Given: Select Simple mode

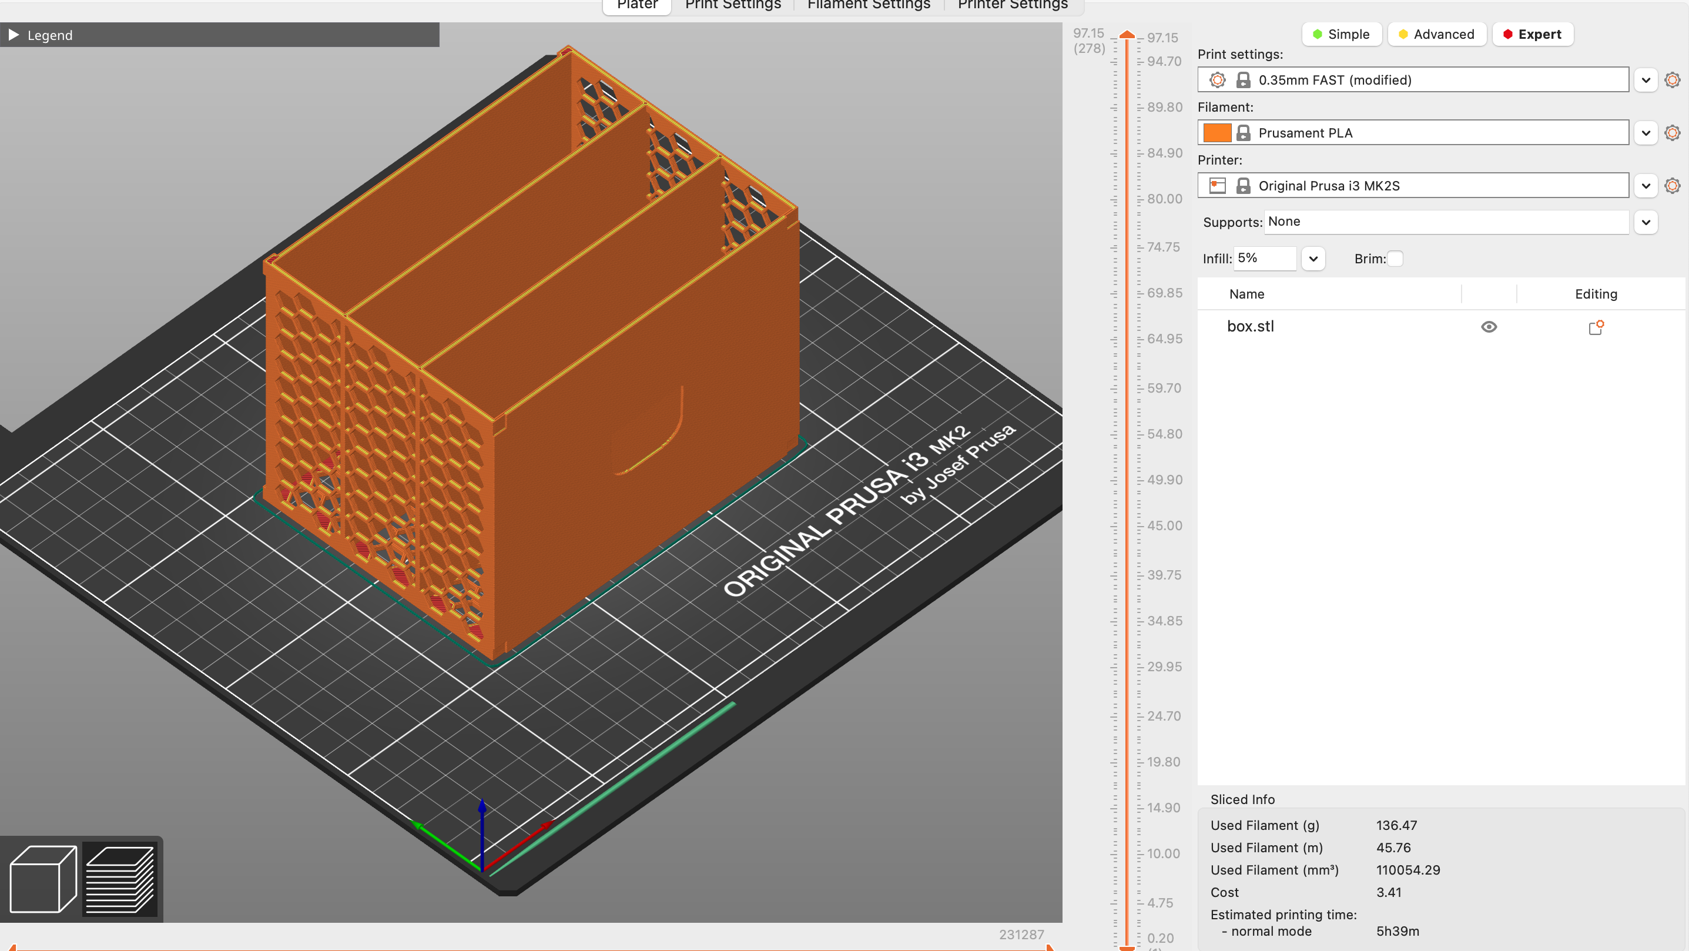Looking at the screenshot, I should click(x=1342, y=34).
